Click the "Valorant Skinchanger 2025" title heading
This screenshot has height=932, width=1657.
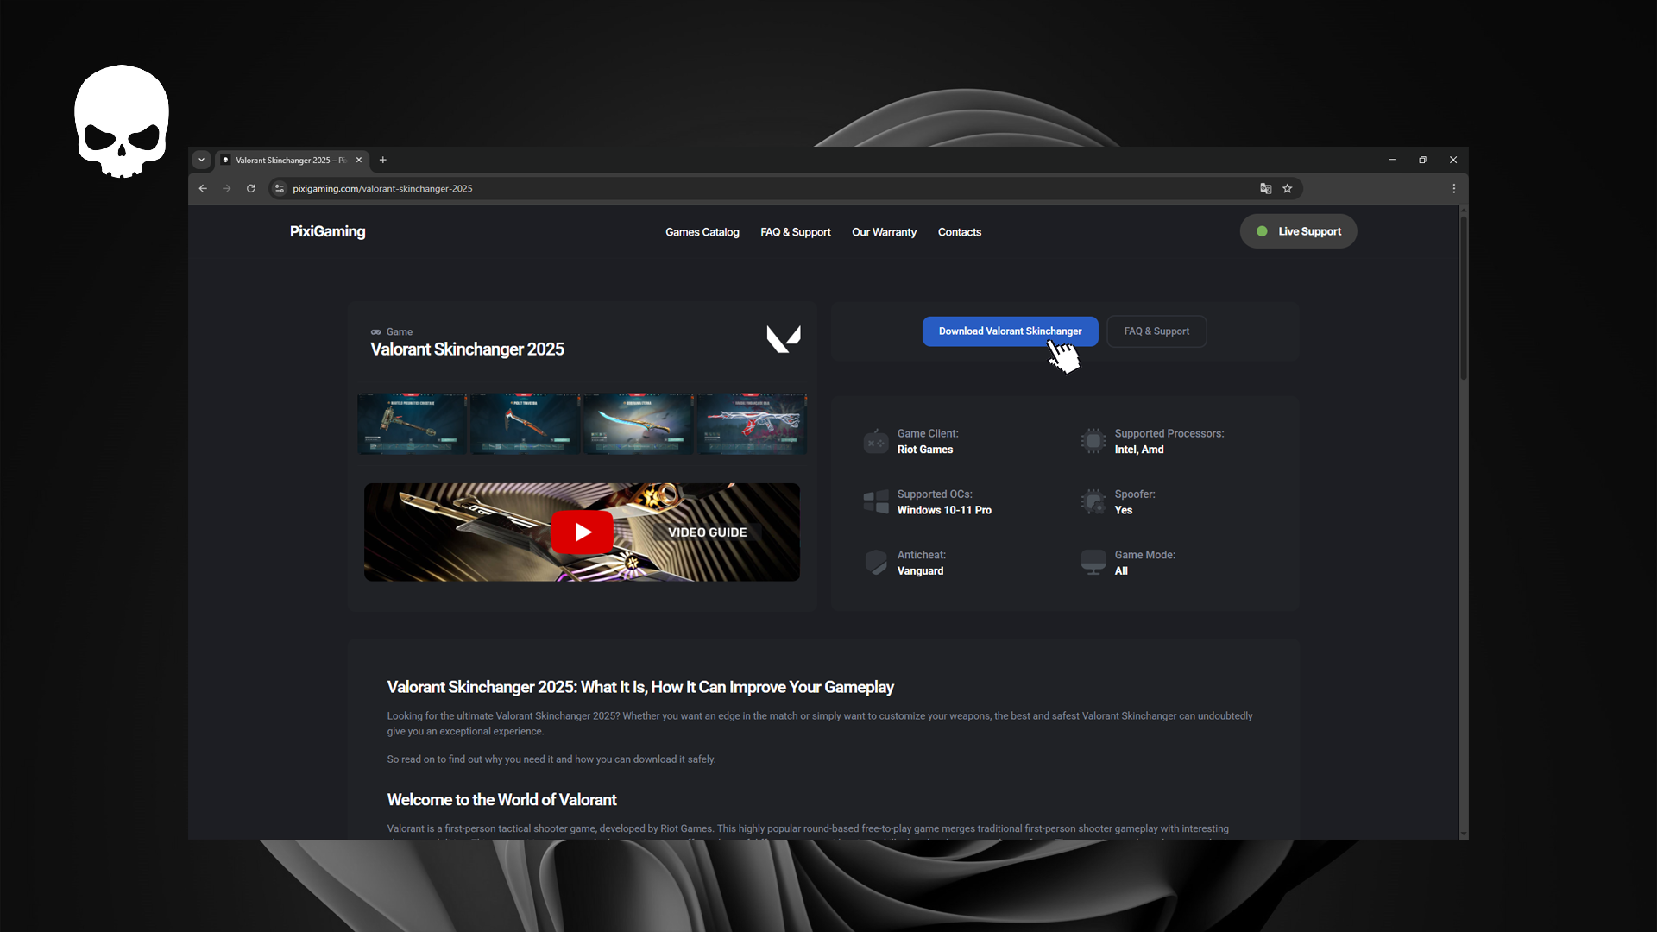467,349
